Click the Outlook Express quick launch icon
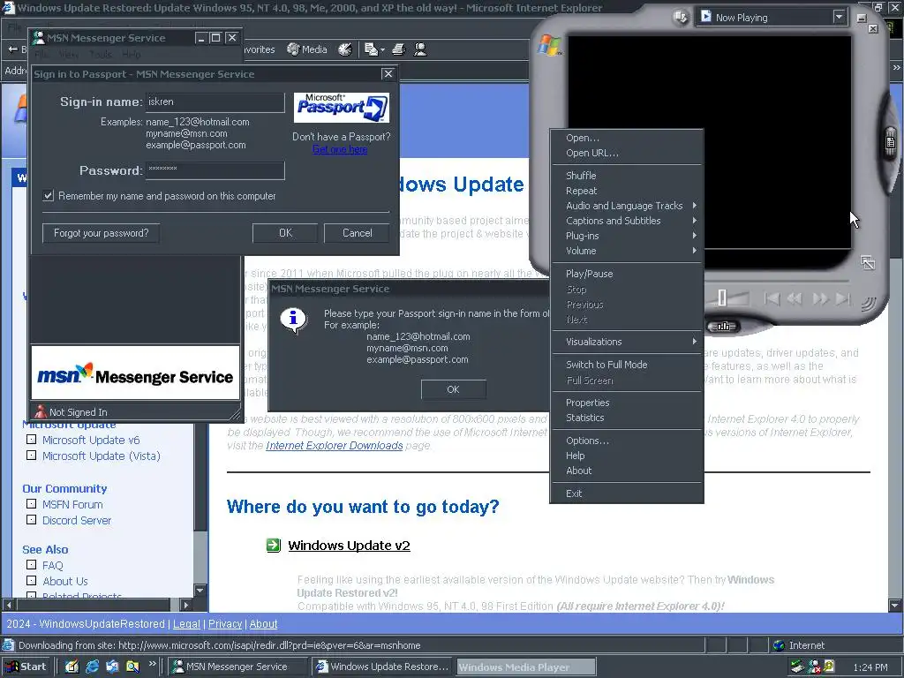The height and width of the screenshot is (678, 904). coord(112,667)
